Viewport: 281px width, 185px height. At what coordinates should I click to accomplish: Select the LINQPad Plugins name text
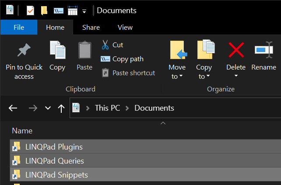(x=54, y=147)
